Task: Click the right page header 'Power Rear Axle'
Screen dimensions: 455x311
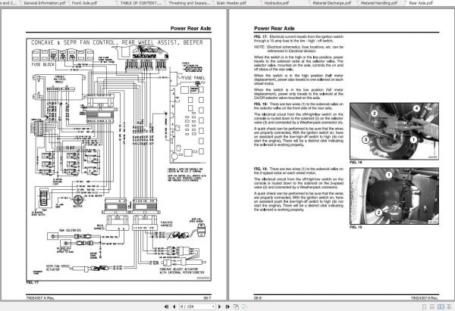Action: [x=275, y=29]
